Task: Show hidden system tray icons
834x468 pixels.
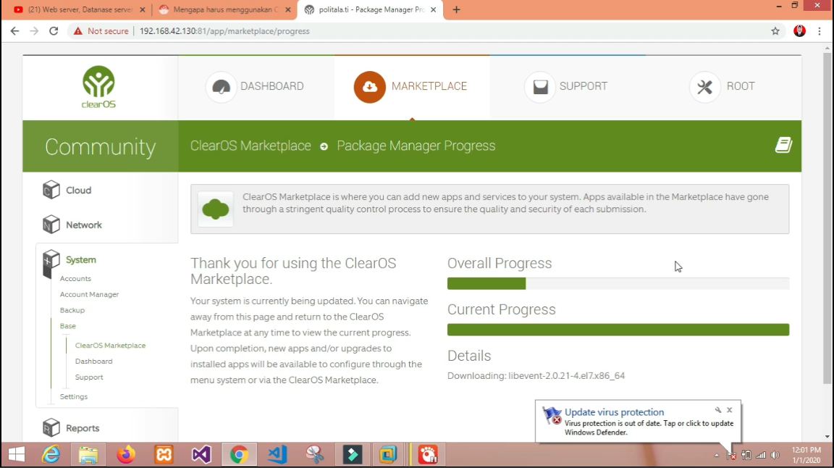Action: (717, 455)
